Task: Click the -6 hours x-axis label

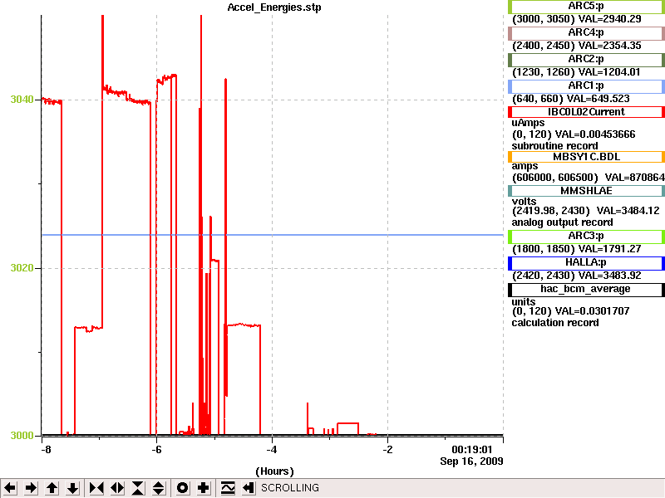Action: [x=156, y=449]
